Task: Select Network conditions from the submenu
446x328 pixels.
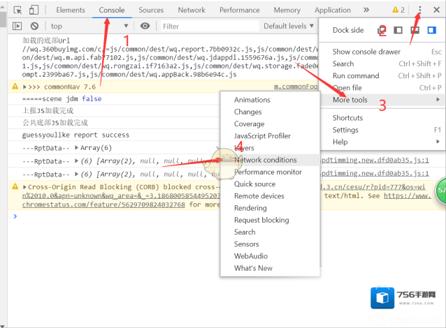Action: 265,160
